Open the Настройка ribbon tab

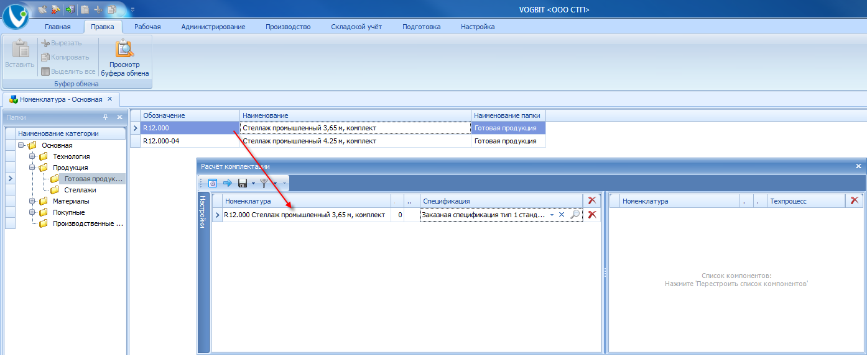point(478,27)
